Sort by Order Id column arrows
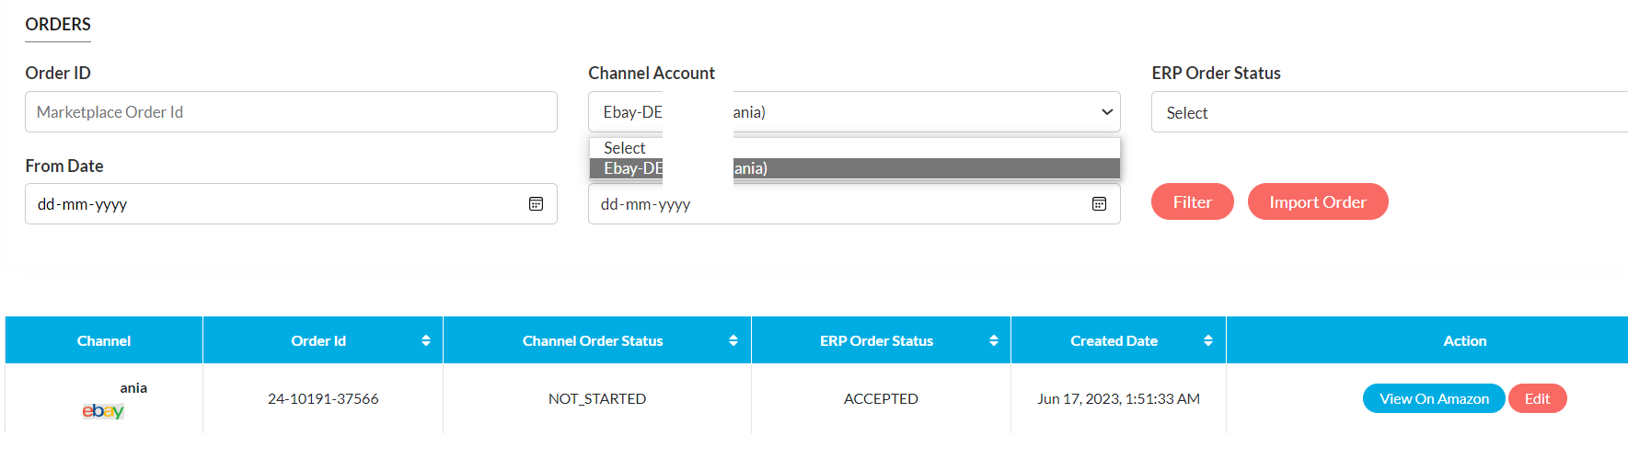This screenshot has width=1628, height=459. click(x=425, y=340)
